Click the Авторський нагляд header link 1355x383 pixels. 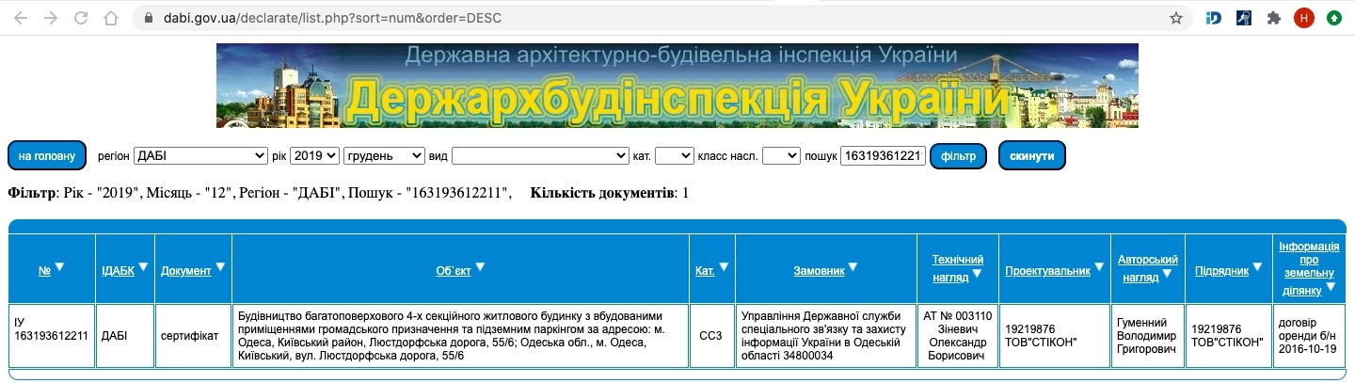pyautogui.click(x=1147, y=267)
